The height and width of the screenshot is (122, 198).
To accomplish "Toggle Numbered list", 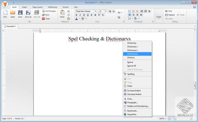I will (134, 11).
